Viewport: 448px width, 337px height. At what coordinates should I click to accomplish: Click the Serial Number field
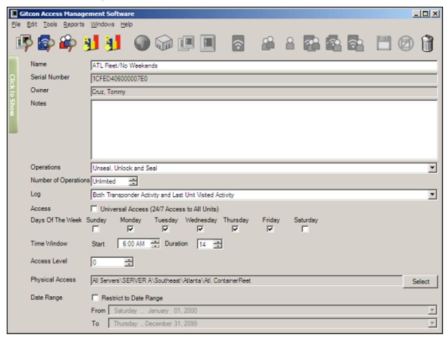pos(264,78)
